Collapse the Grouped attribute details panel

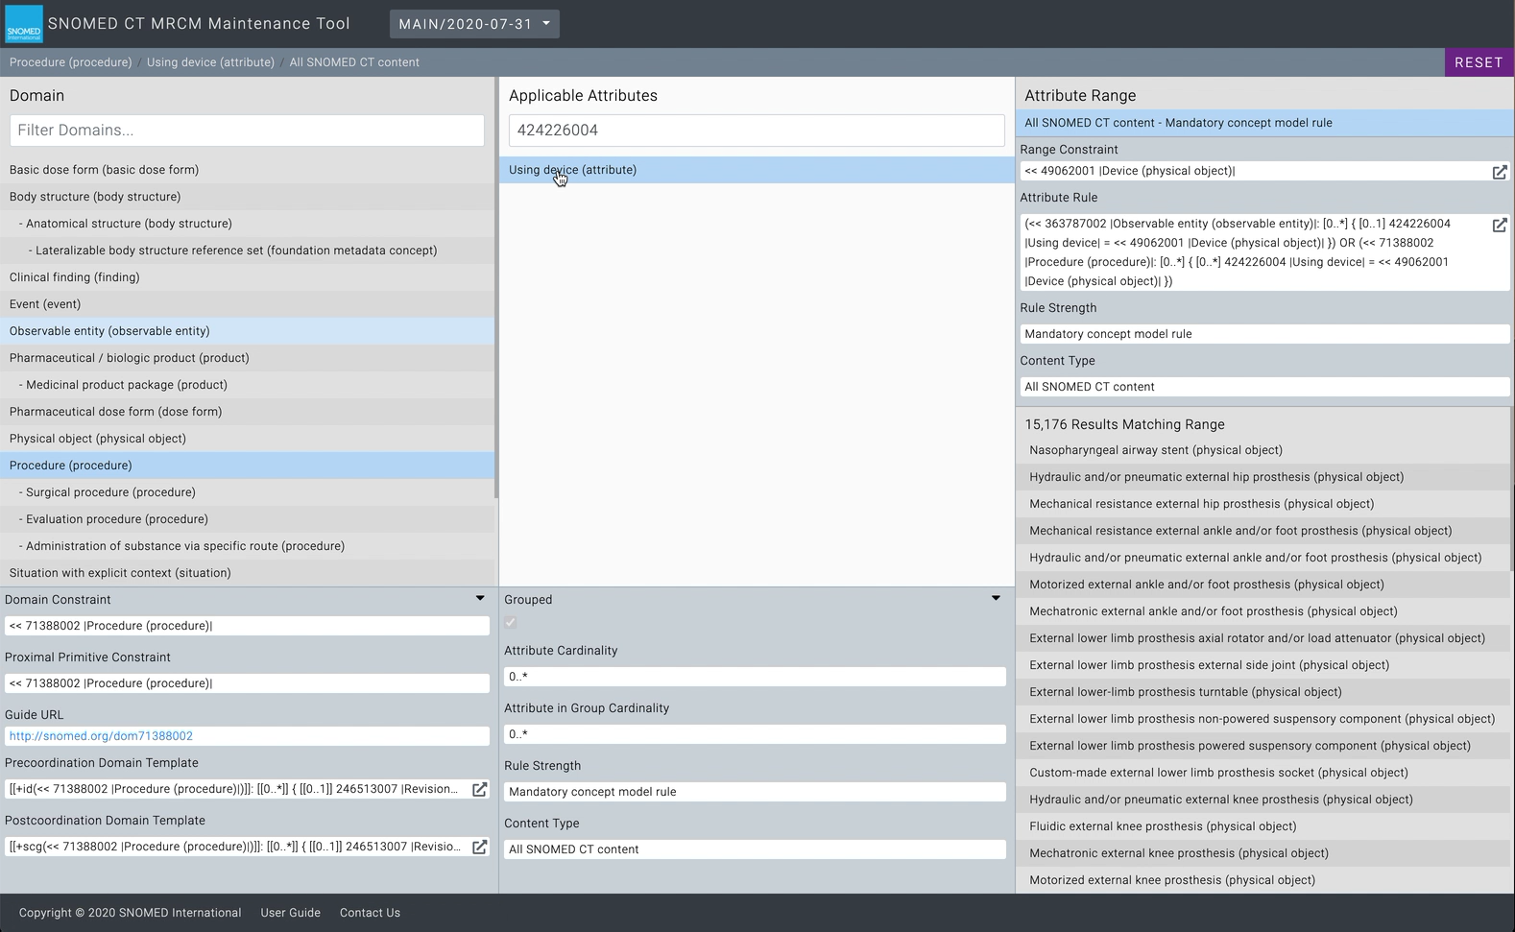(996, 598)
